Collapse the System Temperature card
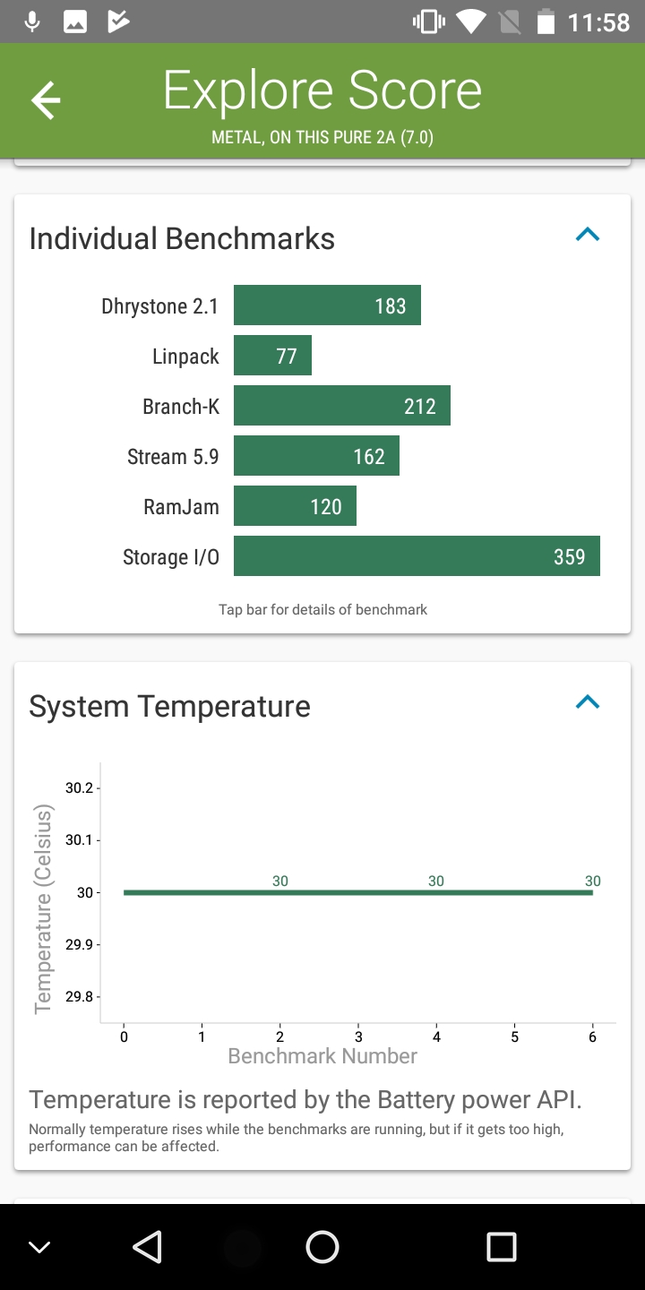Screen dimensions: 645x1290 point(588,702)
